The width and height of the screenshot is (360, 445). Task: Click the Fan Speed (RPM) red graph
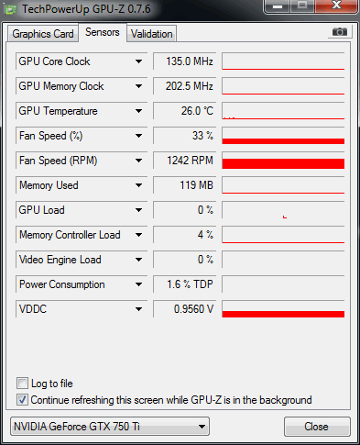283,161
